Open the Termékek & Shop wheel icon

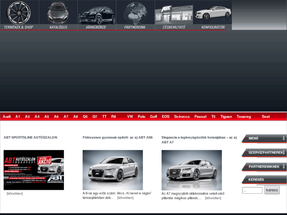pyautogui.click(x=19, y=13)
